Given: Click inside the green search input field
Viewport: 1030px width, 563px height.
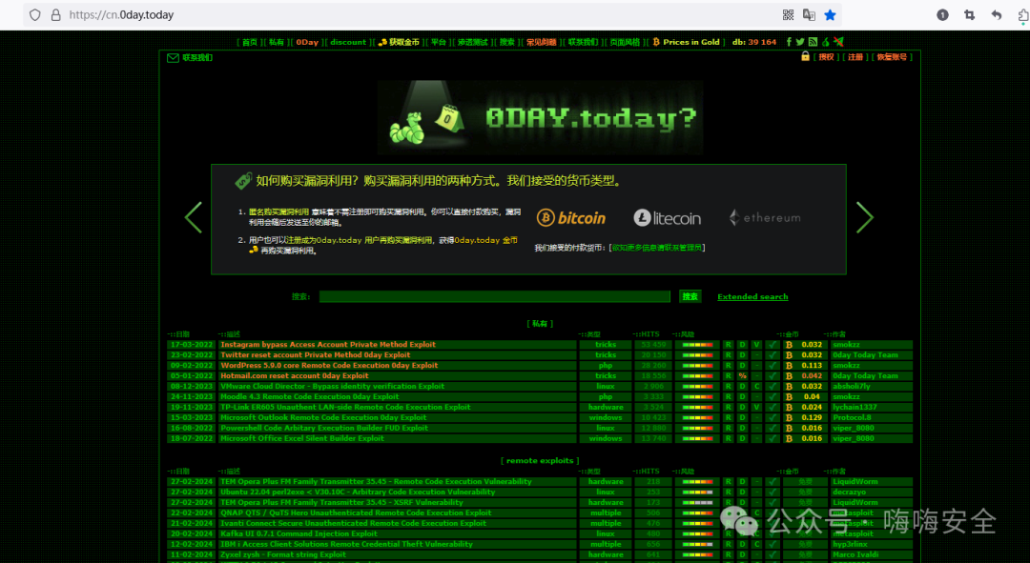Looking at the screenshot, I should click(x=495, y=296).
